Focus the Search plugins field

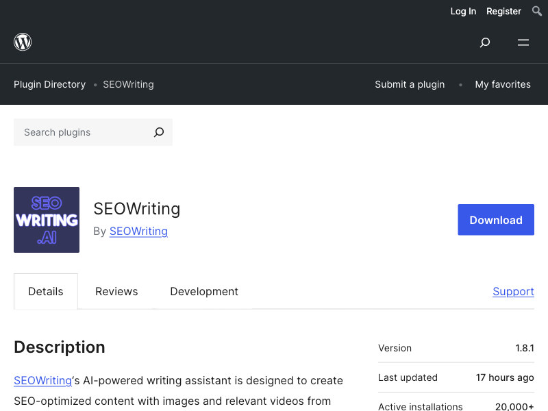(x=82, y=132)
